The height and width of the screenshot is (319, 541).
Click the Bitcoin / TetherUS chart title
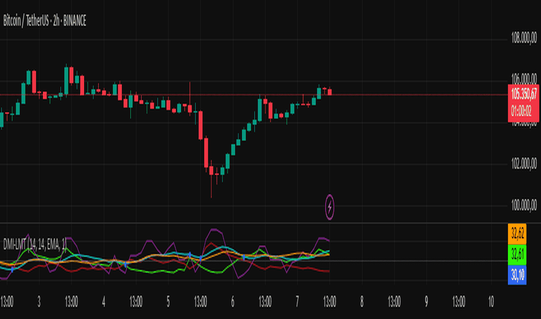click(45, 21)
